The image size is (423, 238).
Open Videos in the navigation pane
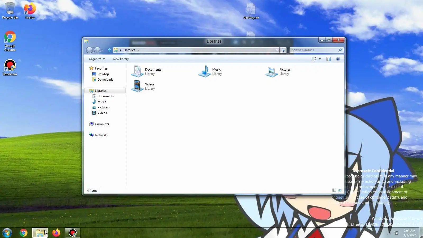click(99, 113)
